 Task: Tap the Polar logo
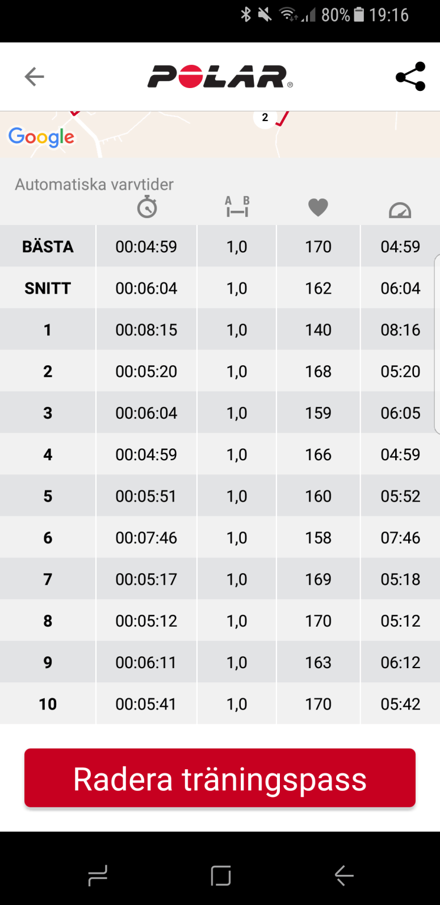point(220,77)
